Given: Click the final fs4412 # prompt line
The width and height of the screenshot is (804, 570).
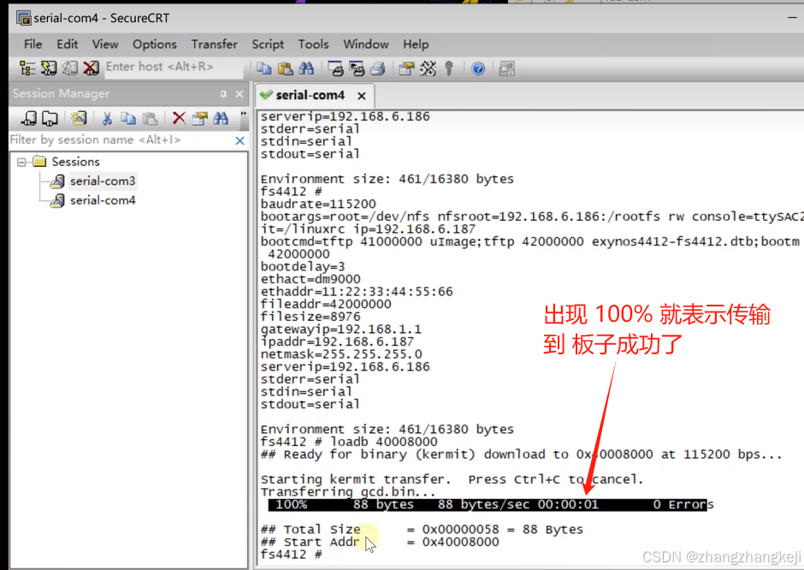Looking at the screenshot, I should tap(292, 555).
